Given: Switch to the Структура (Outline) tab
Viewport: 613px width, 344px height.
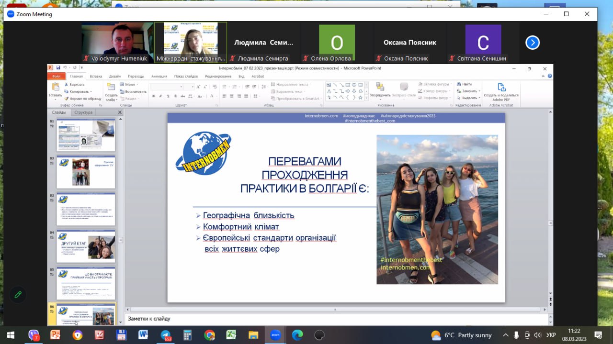Looking at the screenshot, I should 83,112.
